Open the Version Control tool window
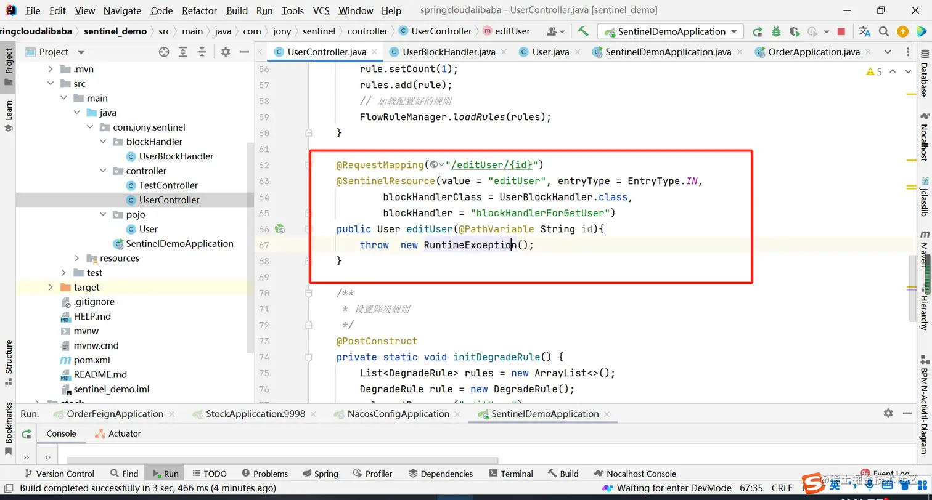Viewport: 932px width, 500px height. point(59,474)
